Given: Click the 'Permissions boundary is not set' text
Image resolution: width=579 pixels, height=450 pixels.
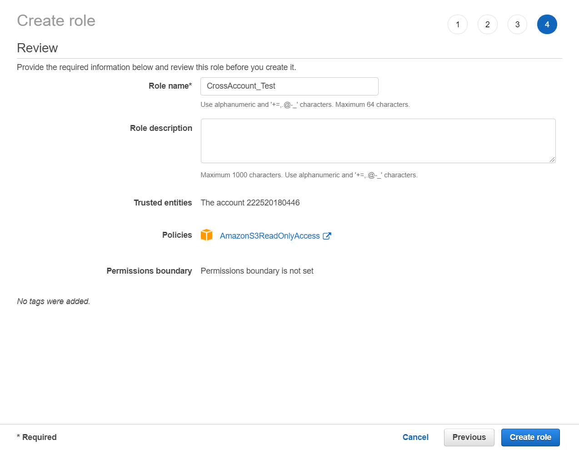Looking at the screenshot, I should click(257, 271).
